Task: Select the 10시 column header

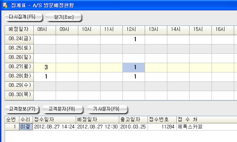Action: click(89, 30)
